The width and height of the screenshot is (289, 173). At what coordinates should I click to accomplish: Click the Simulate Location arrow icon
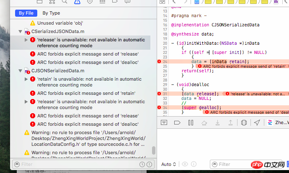(257, 122)
